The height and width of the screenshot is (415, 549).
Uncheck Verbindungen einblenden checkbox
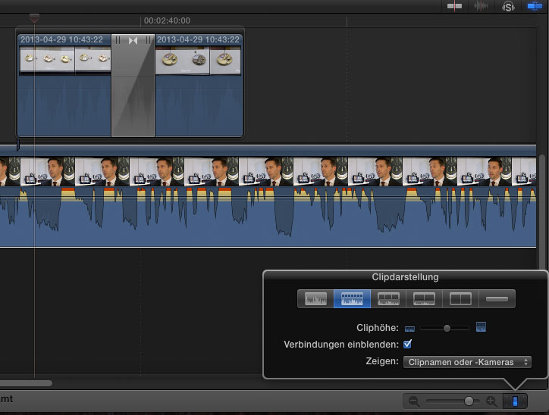407,345
